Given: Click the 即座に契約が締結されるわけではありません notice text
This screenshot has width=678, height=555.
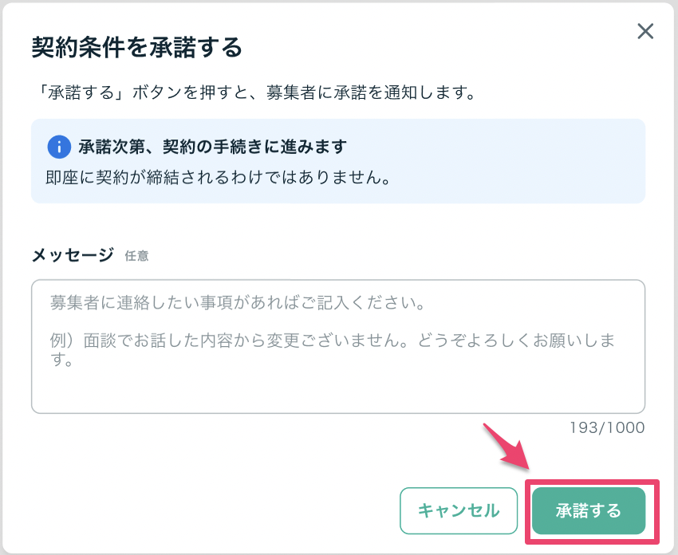Looking at the screenshot, I should (218, 176).
